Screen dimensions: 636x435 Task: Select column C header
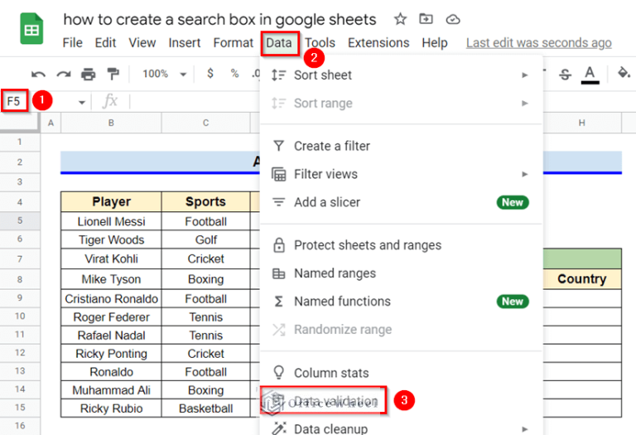(205, 123)
